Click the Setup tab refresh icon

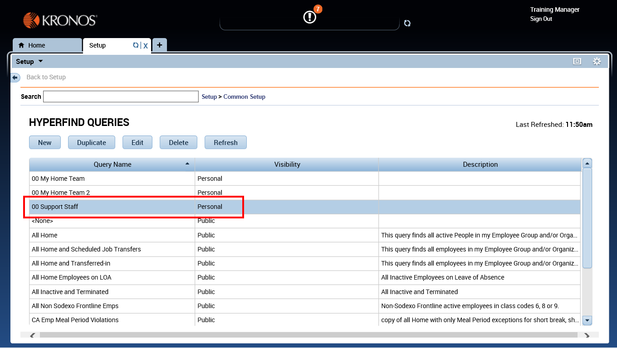(x=135, y=45)
